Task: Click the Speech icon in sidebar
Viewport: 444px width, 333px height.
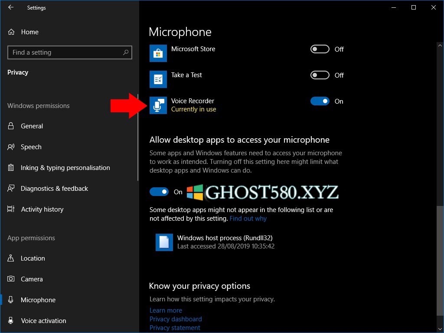Action: (x=11, y=147)
